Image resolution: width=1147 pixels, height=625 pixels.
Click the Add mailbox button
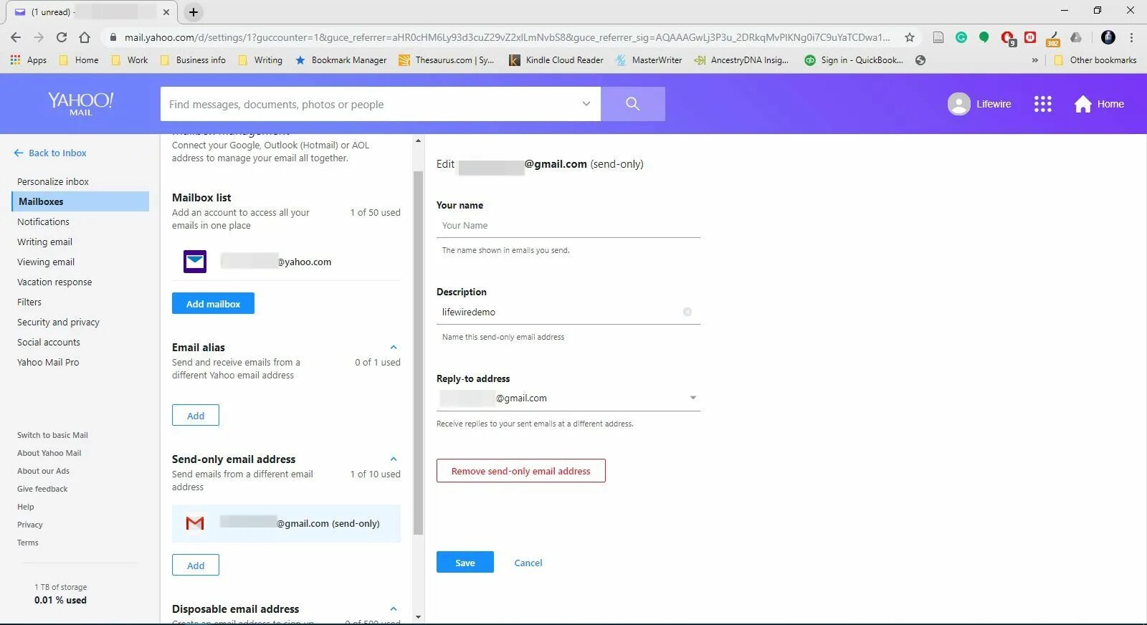(213, 303)
